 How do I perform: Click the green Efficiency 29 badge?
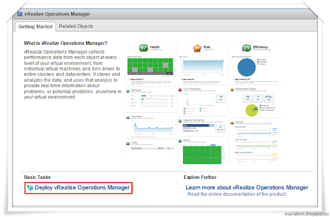point(246,48)
